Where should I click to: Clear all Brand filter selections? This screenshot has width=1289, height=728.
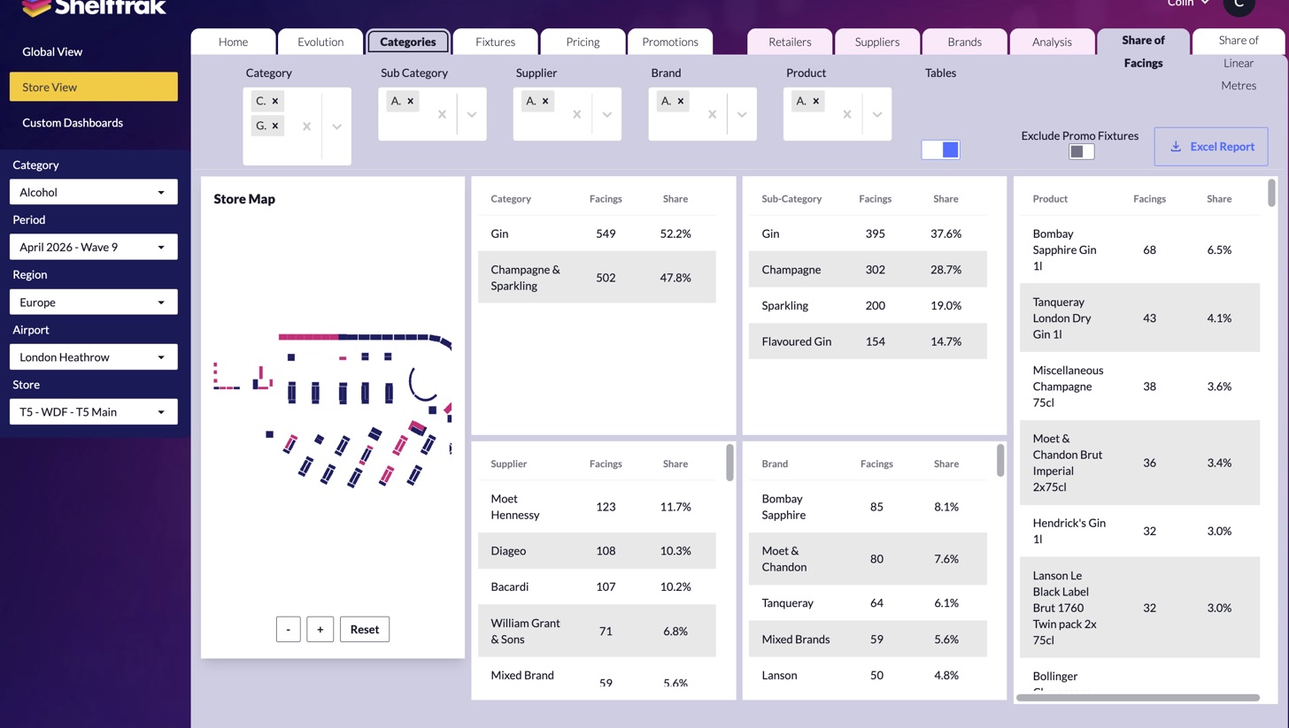tap(712, 114)
